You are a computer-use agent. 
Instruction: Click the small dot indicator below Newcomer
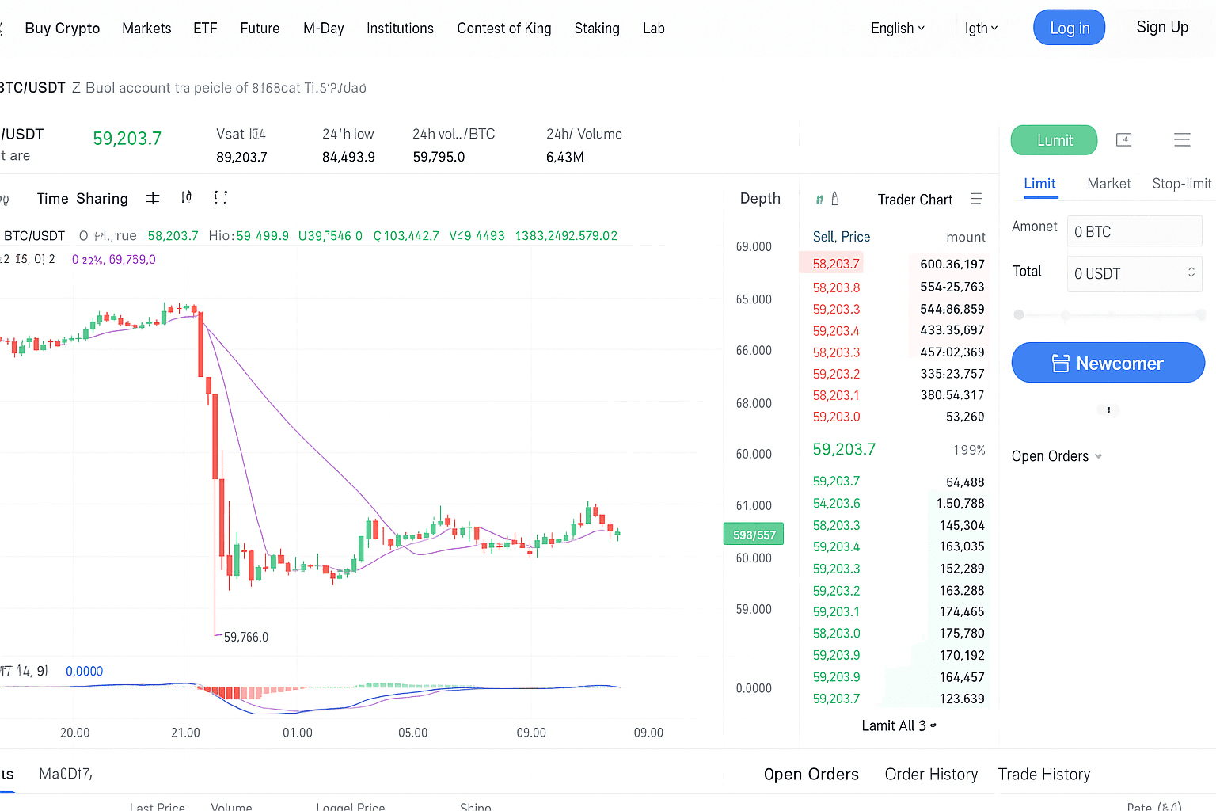point(1108,410)
